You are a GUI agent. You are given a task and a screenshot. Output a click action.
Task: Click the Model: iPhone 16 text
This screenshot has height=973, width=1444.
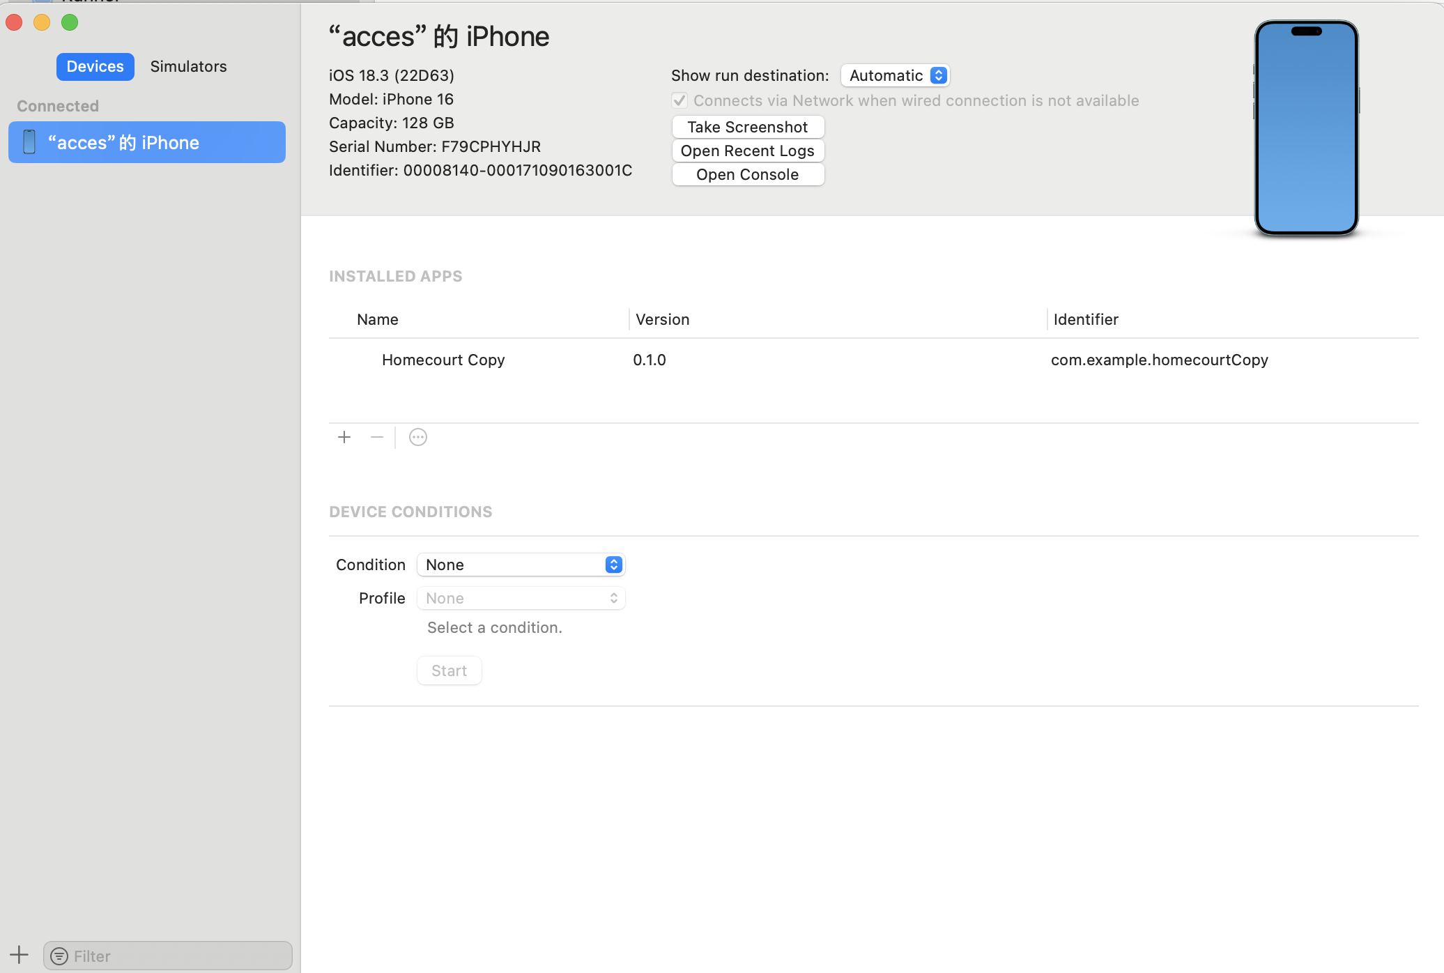(391, 99)
